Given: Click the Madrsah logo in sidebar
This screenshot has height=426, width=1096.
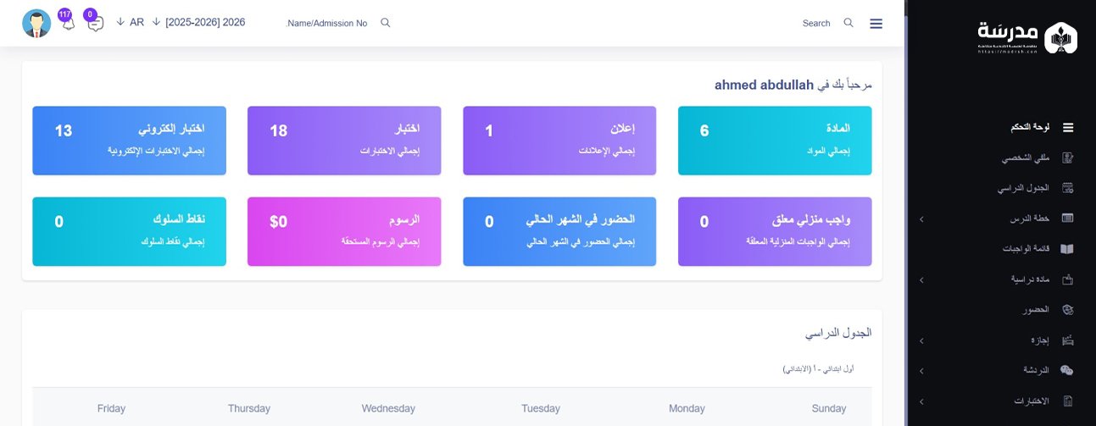Looking at the screenshot, I should (x=1027, y=37).
